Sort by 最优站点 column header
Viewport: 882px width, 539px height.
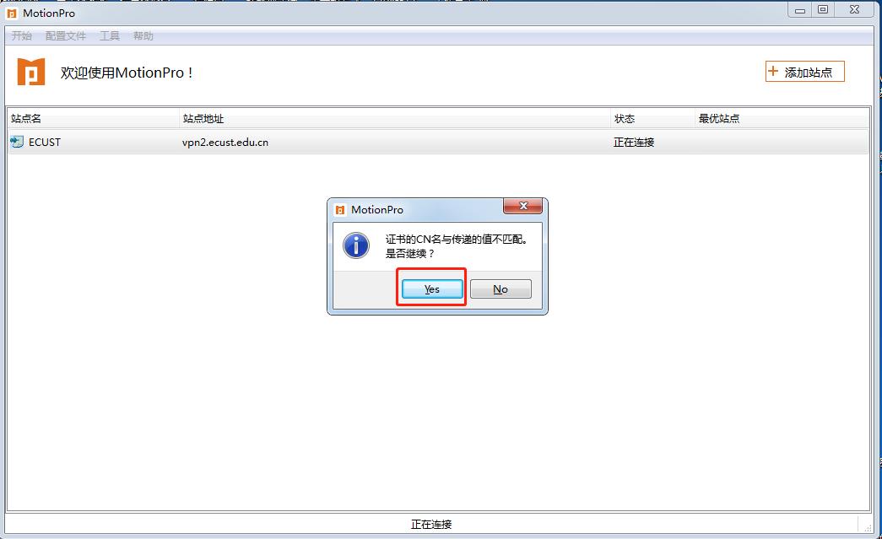(x=782, y=119)
